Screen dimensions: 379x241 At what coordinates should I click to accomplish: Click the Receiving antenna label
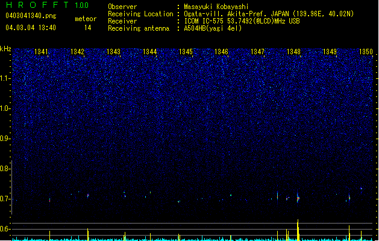pyautogui.click(x=139, y=28)
